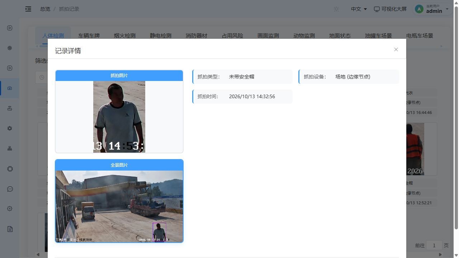Open the chat message sidebar icon
This screenshot has width=459, height=258.
[10, 189]
